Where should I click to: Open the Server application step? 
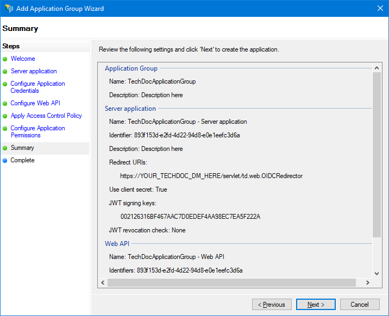tap(34, 71)
